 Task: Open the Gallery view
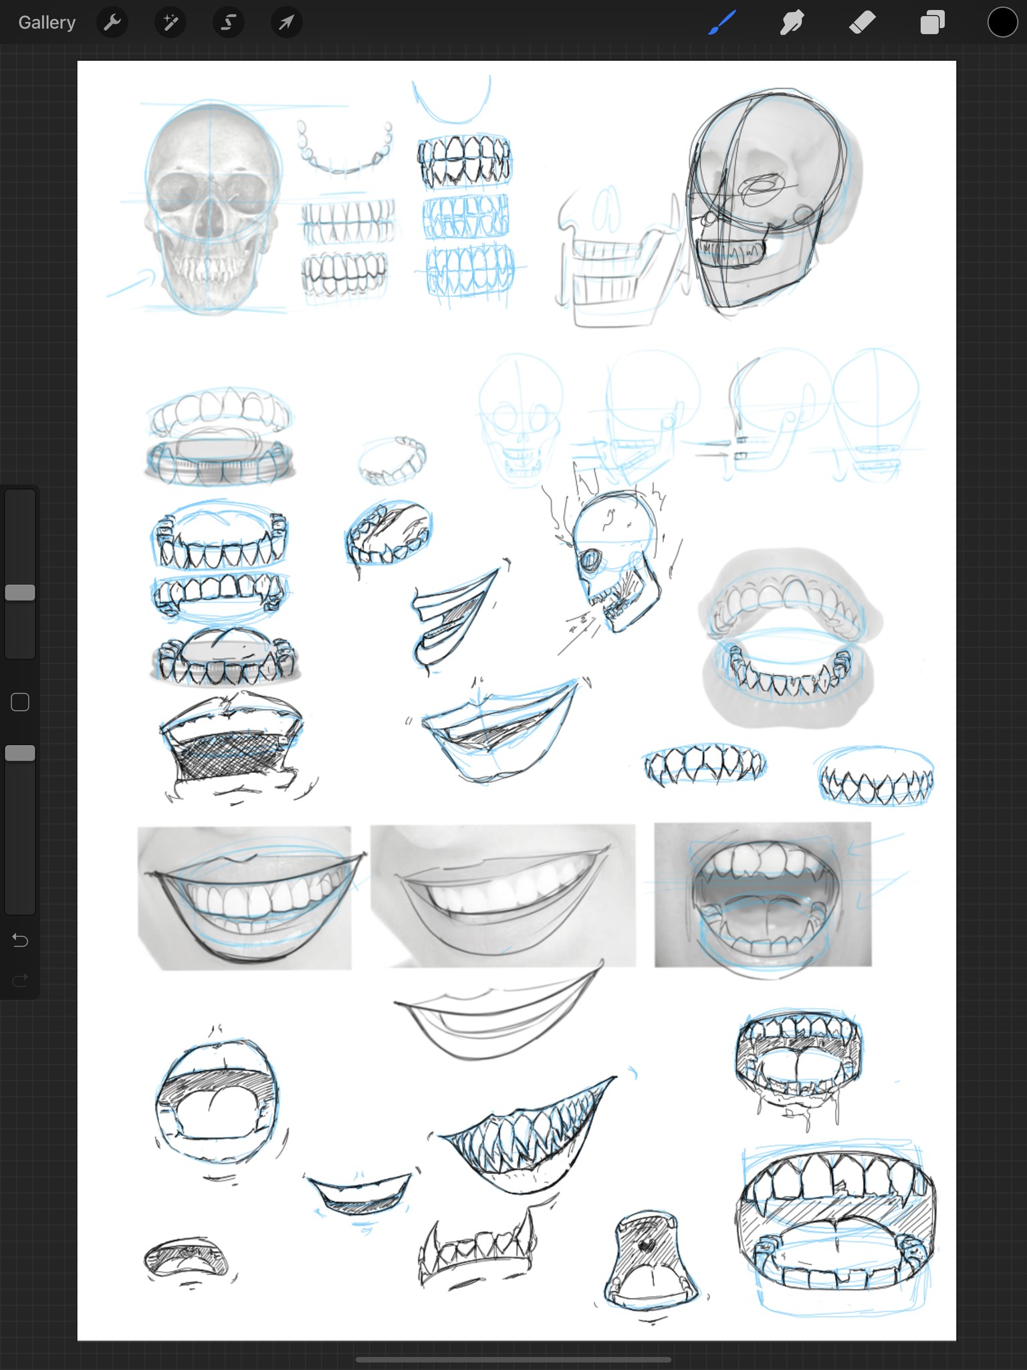click(x=47, y=23)
